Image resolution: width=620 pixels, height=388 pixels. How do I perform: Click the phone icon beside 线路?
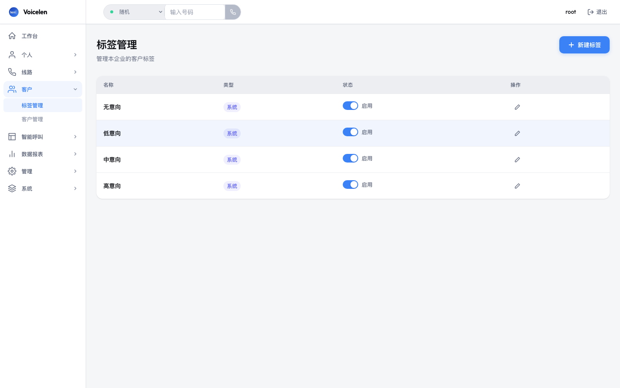12,72
